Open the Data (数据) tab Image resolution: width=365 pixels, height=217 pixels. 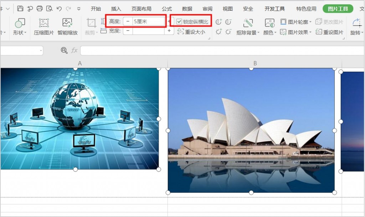click(187, 9)
